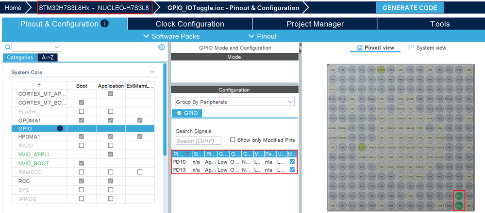
Task: Toggle IWDG Boot checkbox
Action: pos(82,145)
